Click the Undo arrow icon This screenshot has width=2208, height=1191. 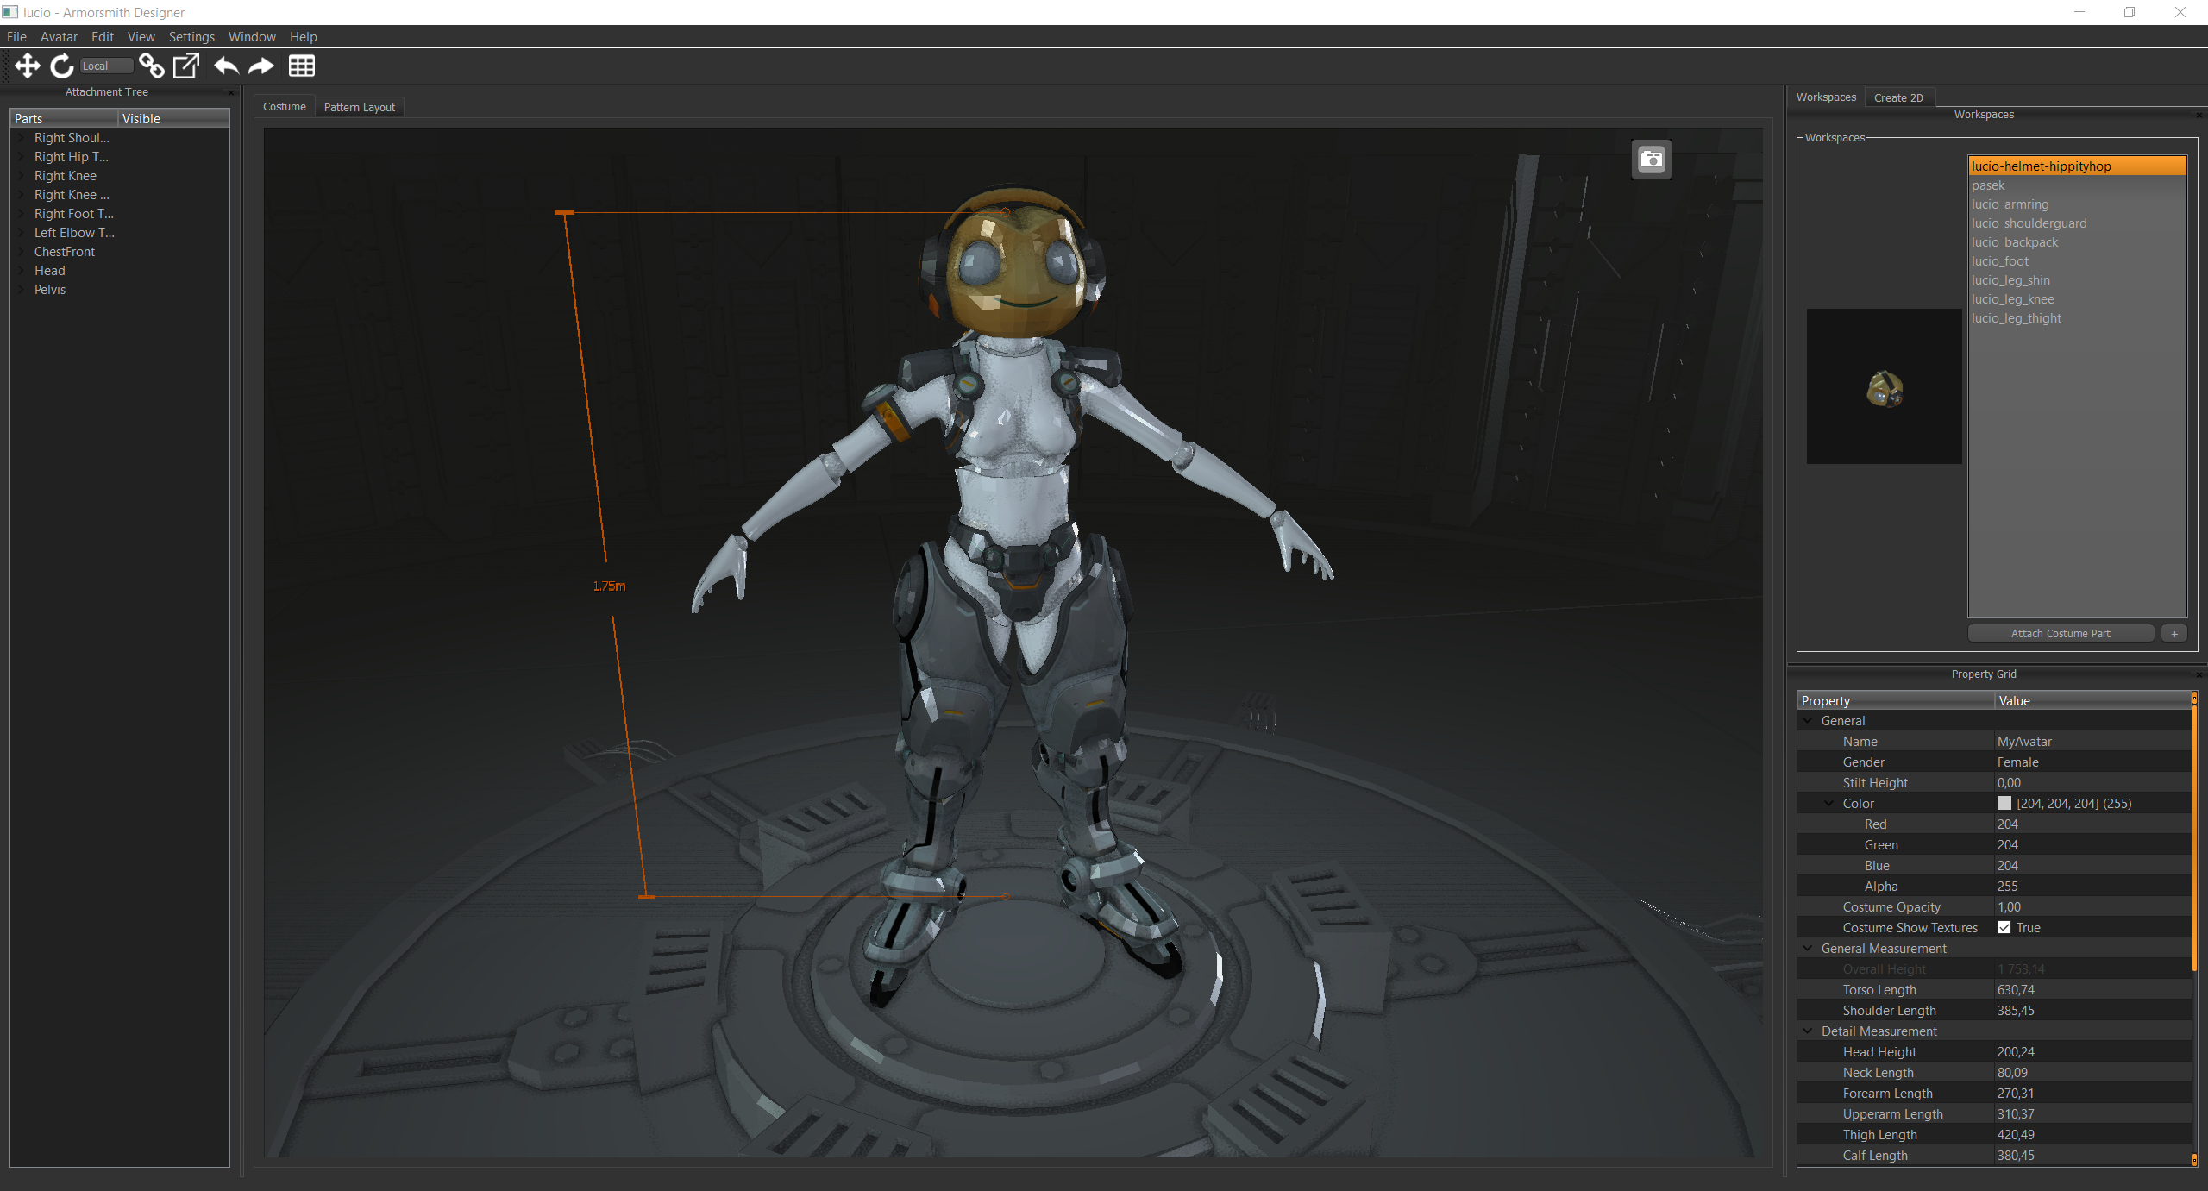point(227,66)
